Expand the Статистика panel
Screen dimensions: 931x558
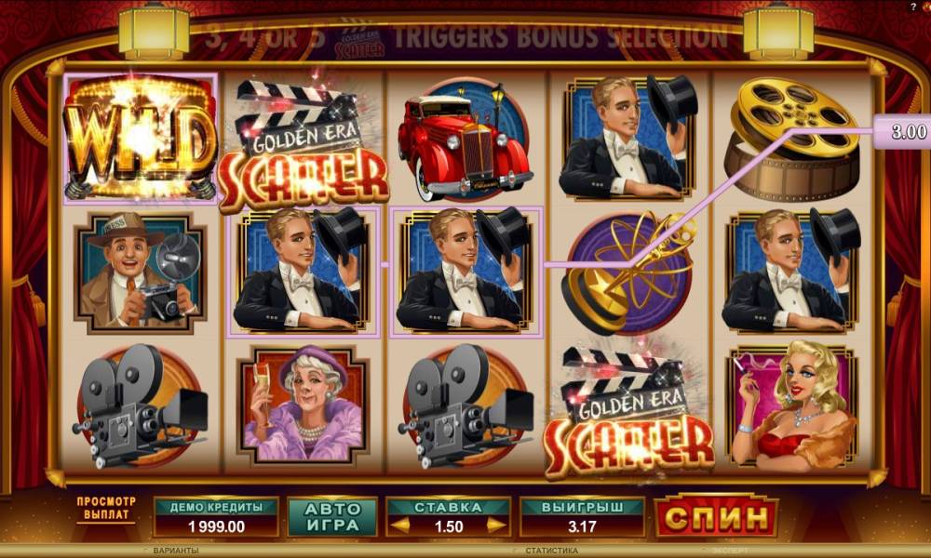coord(551,551)
